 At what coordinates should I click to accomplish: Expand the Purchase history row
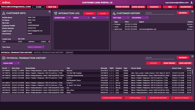pos(113,24)
